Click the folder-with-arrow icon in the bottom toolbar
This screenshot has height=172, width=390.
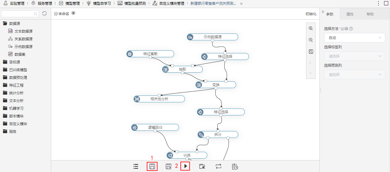point(202,166)
